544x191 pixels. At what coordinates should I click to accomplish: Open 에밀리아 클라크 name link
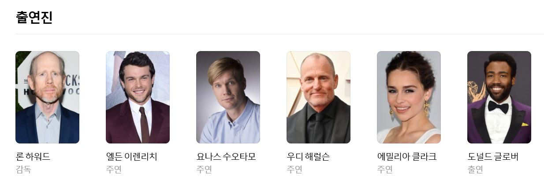(x=407, y=157)
